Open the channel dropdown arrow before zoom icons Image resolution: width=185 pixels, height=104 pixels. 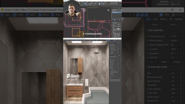coord(134,15)
